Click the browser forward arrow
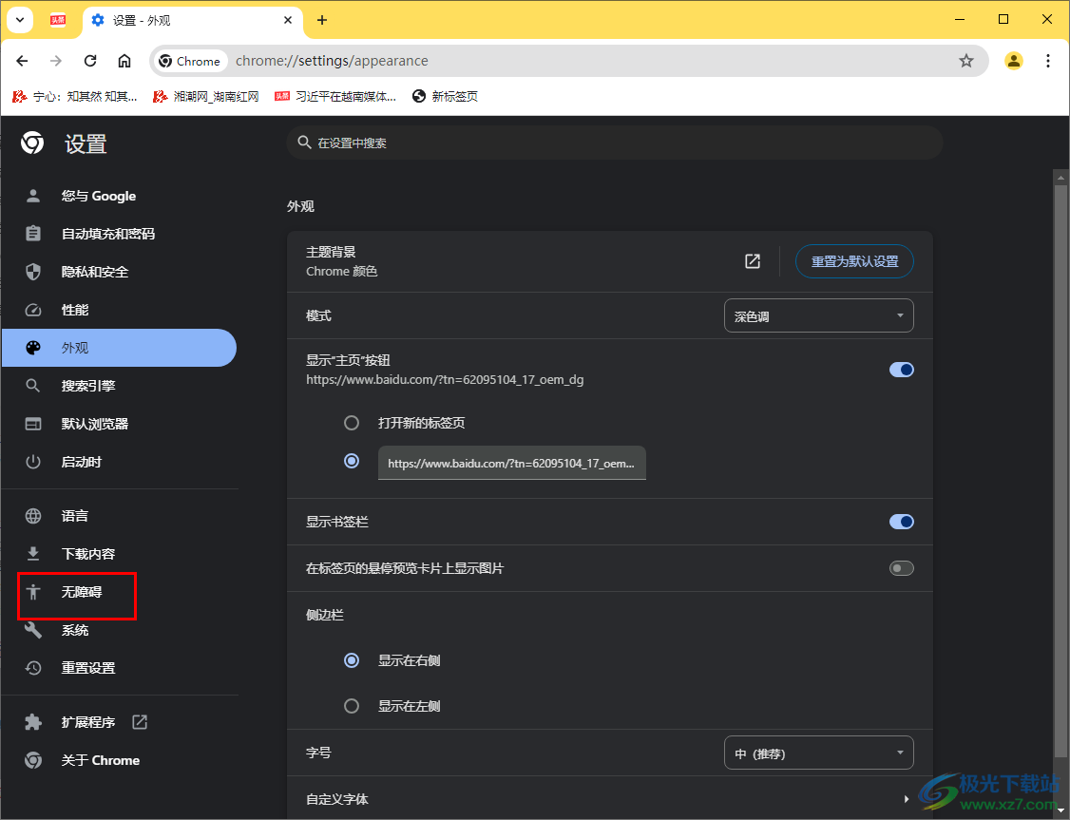 pyautogui.click(x=56, y=61)
